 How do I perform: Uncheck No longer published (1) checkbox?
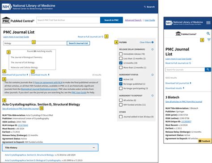point(121,84)
